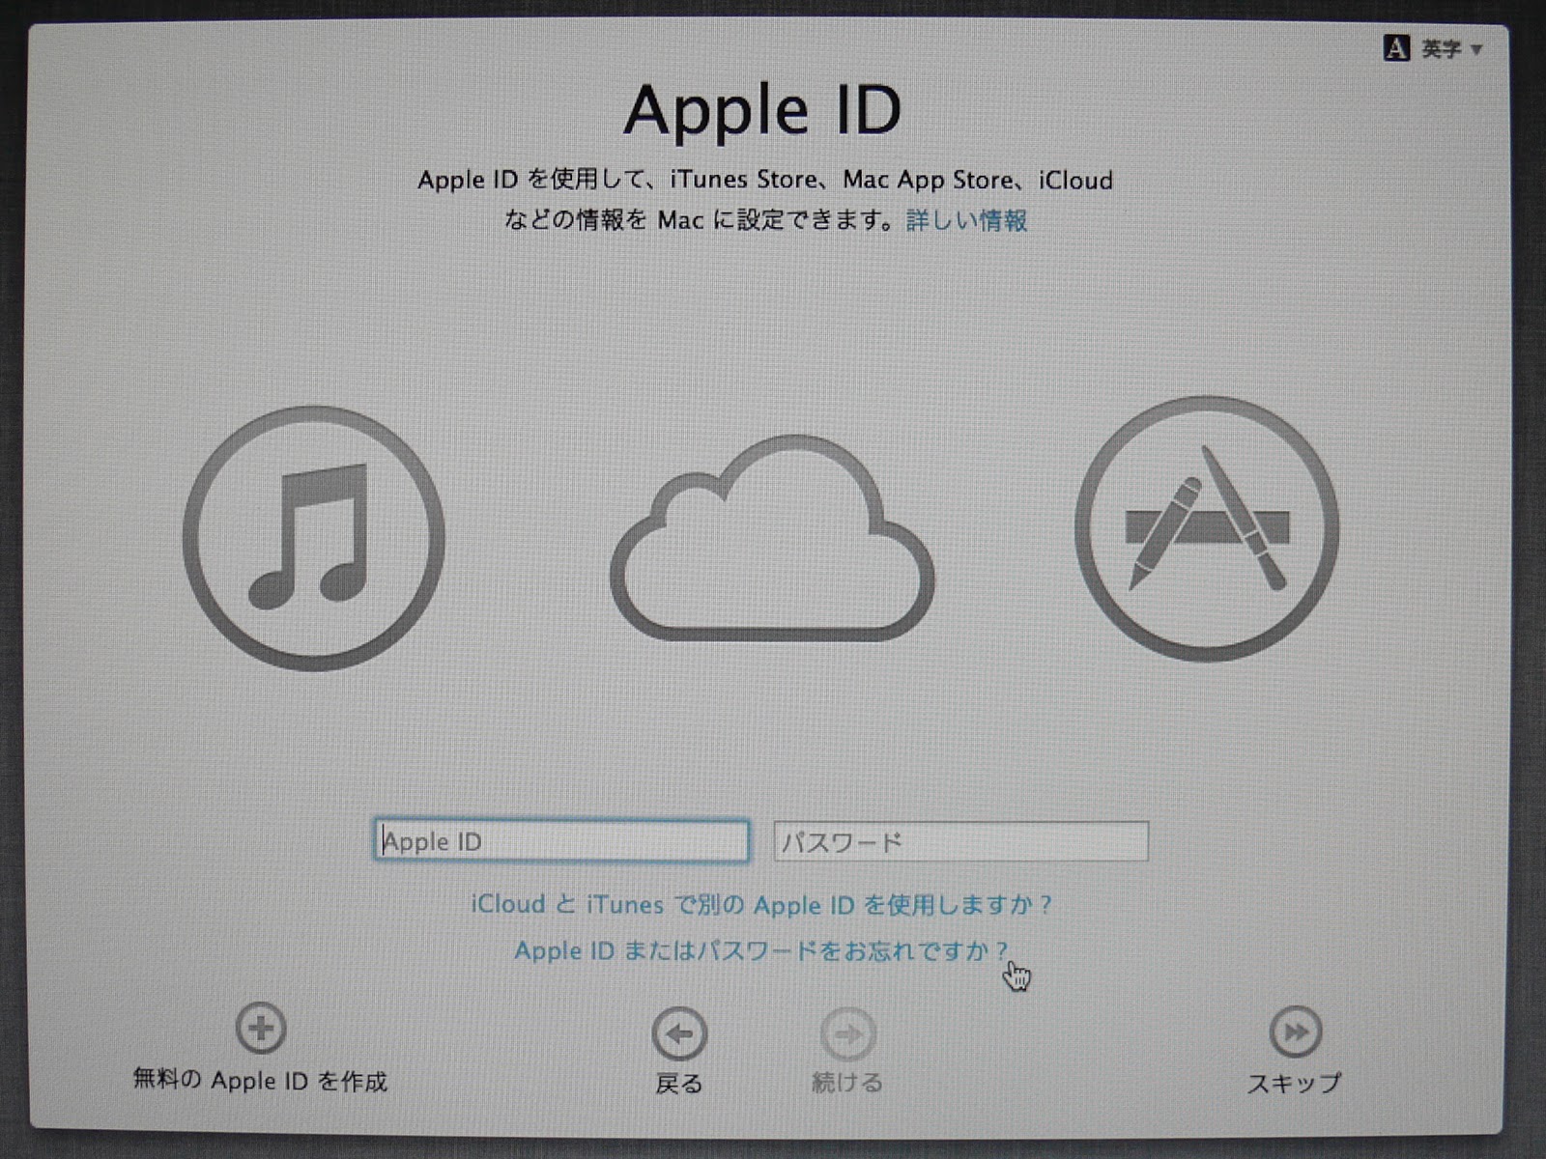Click 'Apple ID またはパスワードをお忘れですか？' link
The image size is (1546, 1159).
(761, 950)
